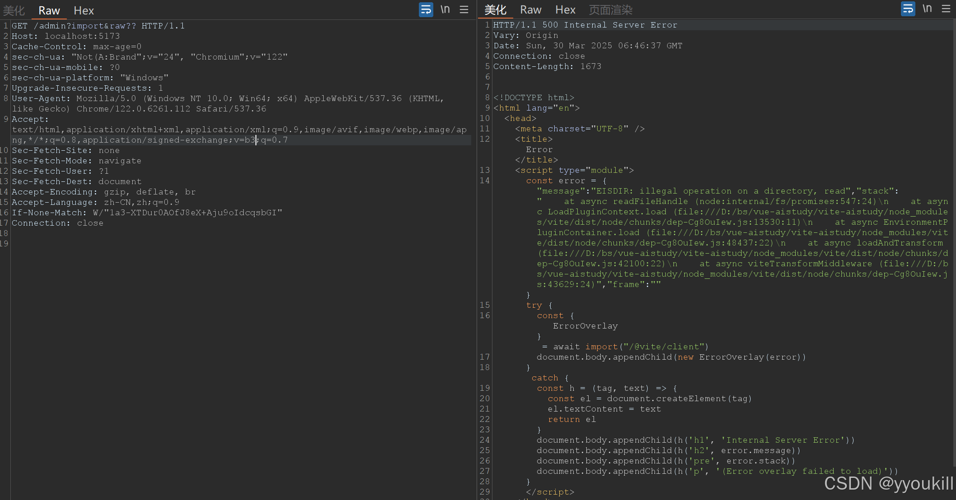The height and width of the screenshot is (500, 956).
Task: Switch response view to Hex tab
Action: click(x=565, y=10)
